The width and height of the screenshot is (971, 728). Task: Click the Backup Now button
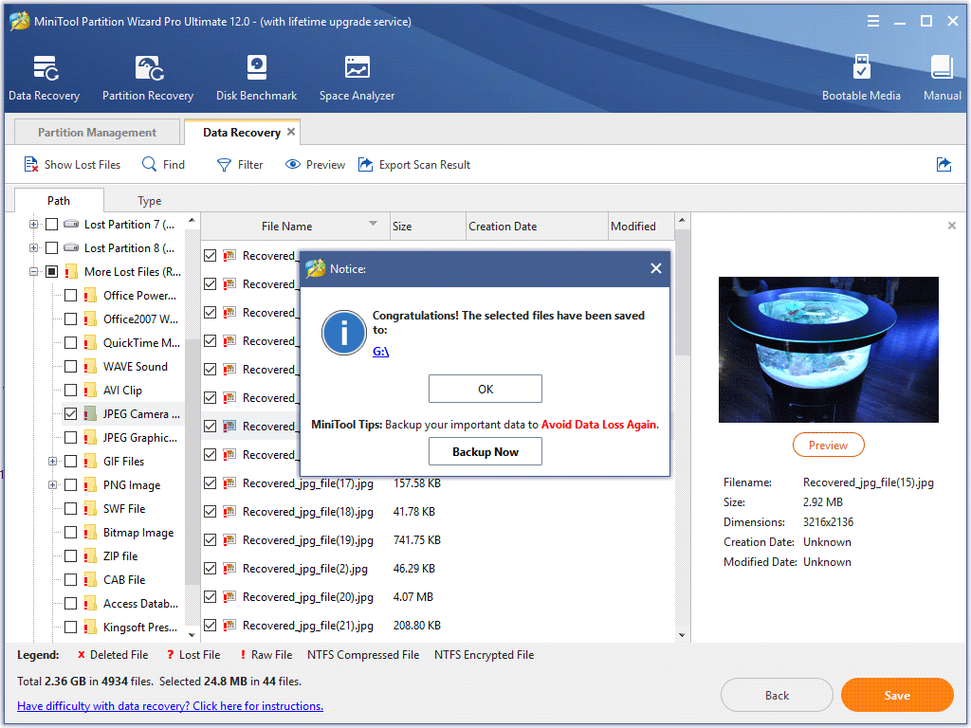tap(485, 451)
